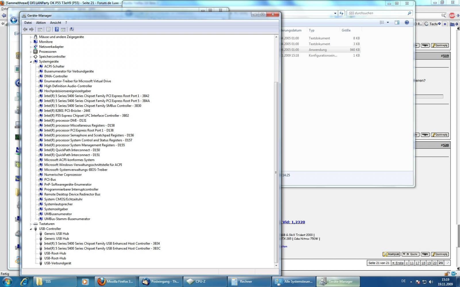Expand the Speichercontroller category
The image size is (460, 287).
coord(31,57)
